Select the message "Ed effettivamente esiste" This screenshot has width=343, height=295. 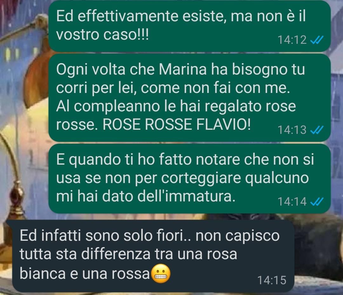tap(189, 26)
